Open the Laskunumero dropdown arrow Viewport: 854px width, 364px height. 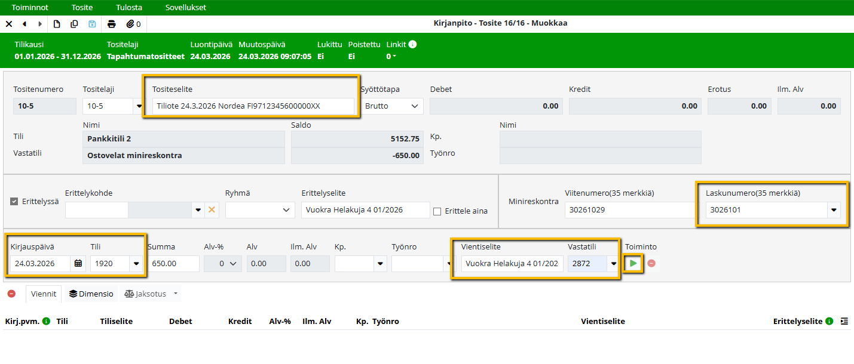point(834,210)
